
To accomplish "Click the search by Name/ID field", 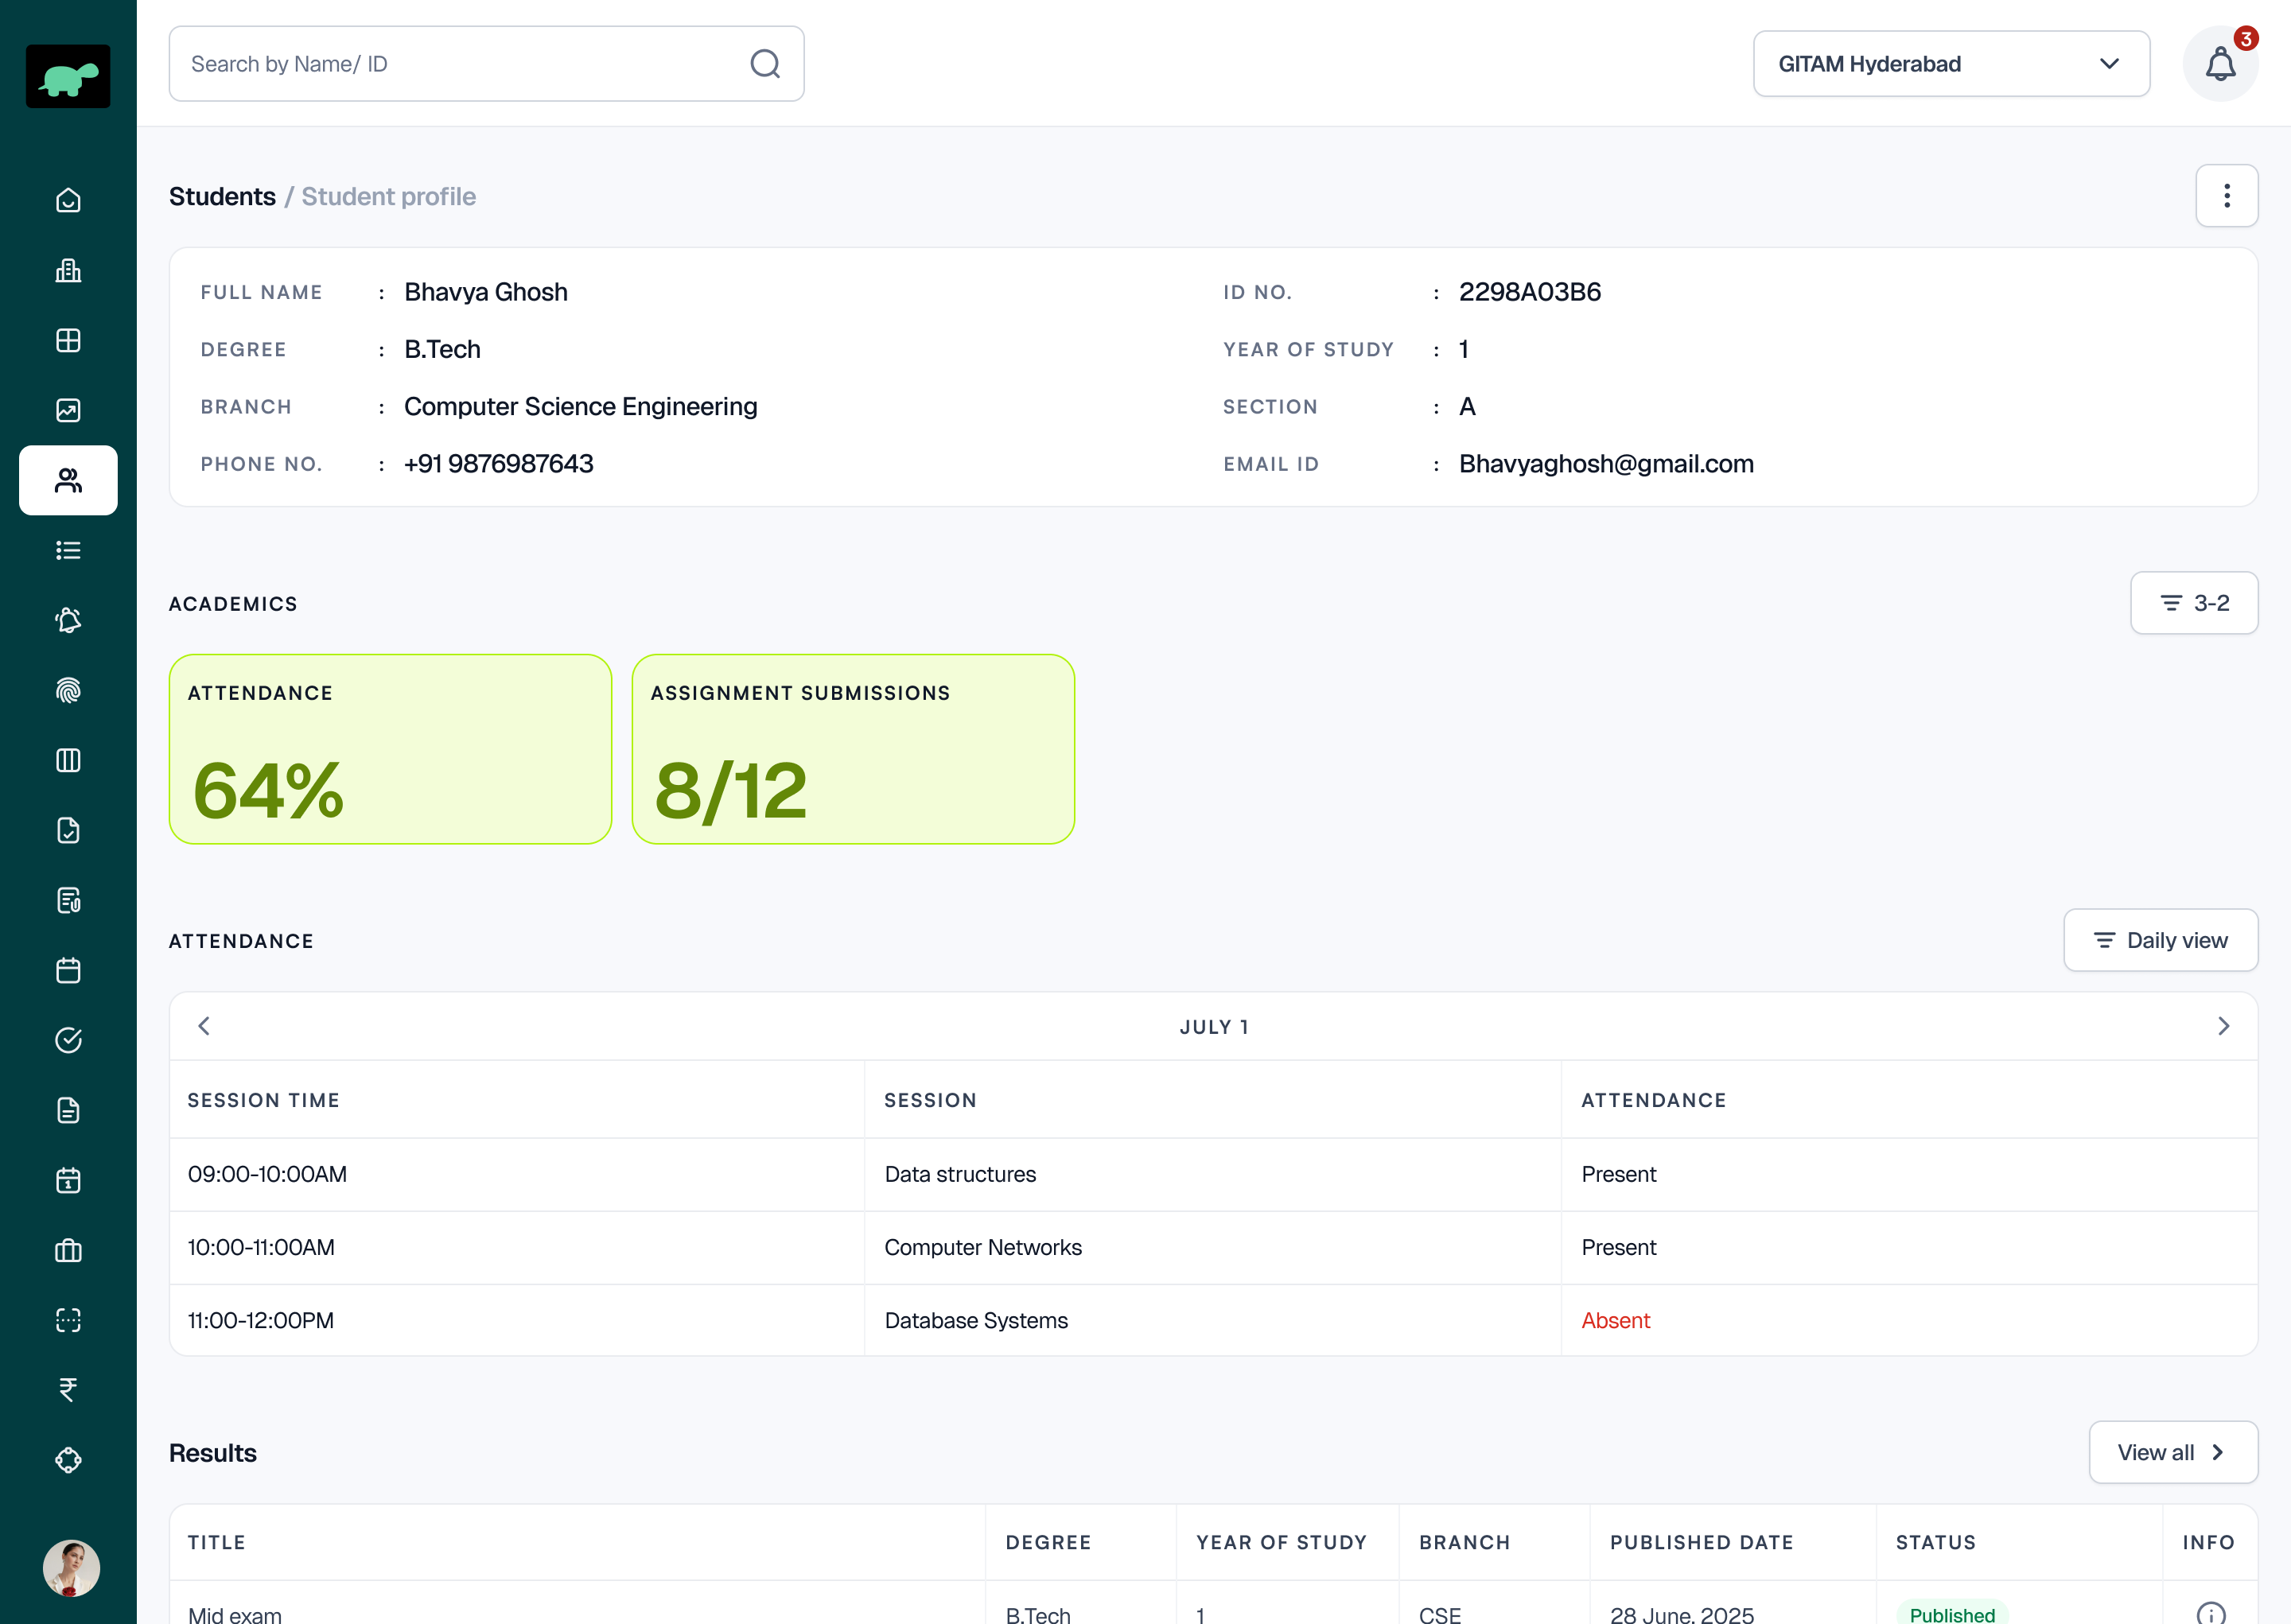I will (x=450, y=63).
